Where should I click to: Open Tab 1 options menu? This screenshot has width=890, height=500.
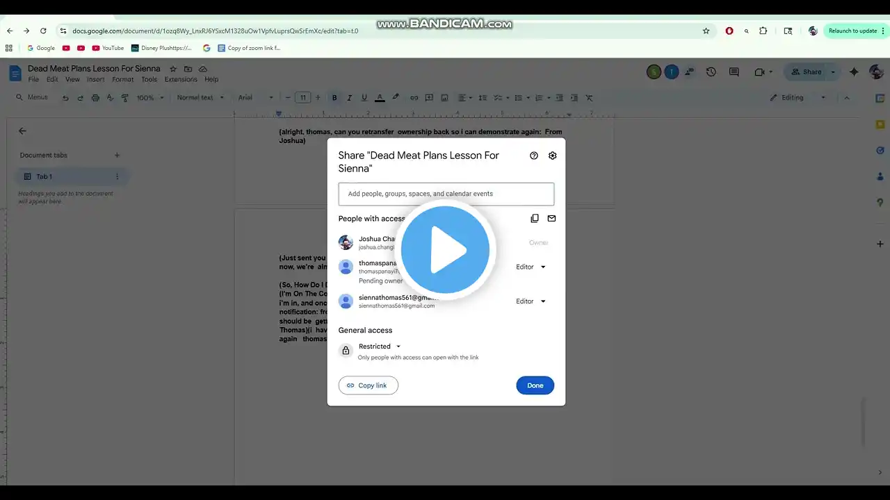click(x=117, y=176)
